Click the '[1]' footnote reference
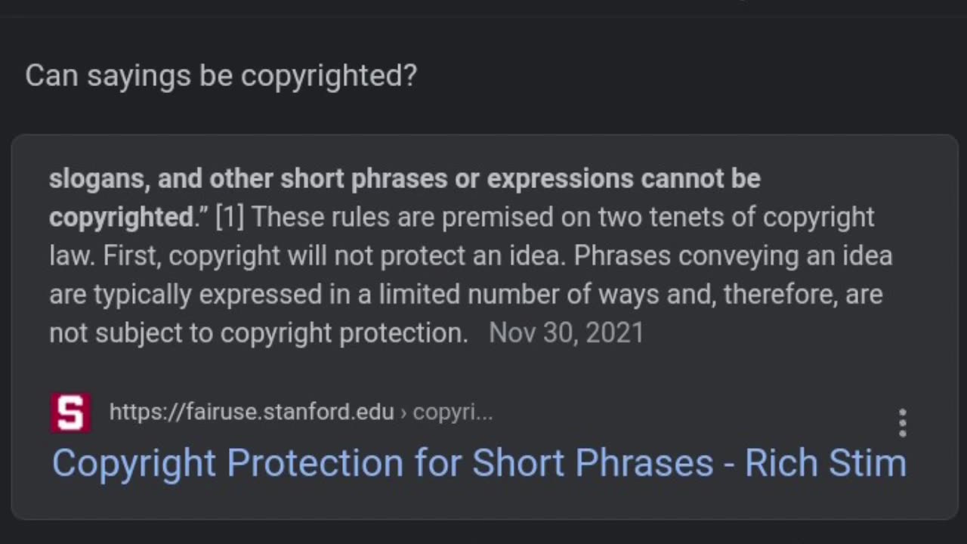This screenshot has height=544, width=967. [x=229, y=217]
